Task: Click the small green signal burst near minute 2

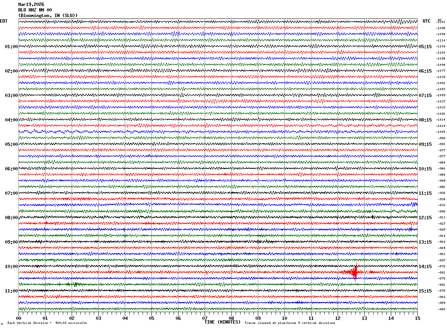Action: [75, 284]
